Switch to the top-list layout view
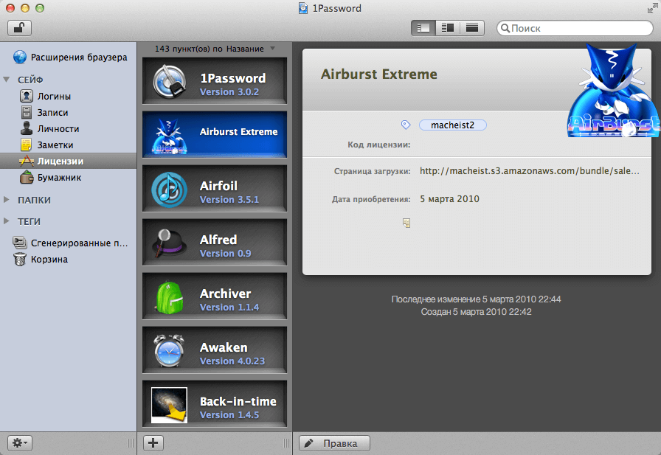661x455 pixels. (x=472, y=28)
